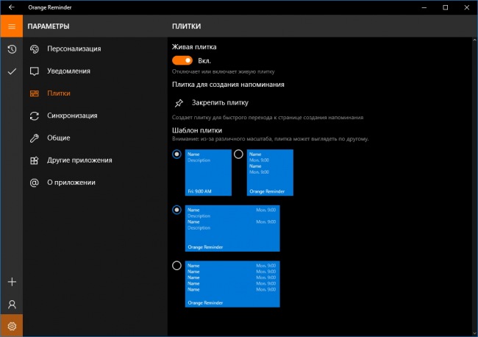Click the Плитка для создания напоминания heading

228,85
